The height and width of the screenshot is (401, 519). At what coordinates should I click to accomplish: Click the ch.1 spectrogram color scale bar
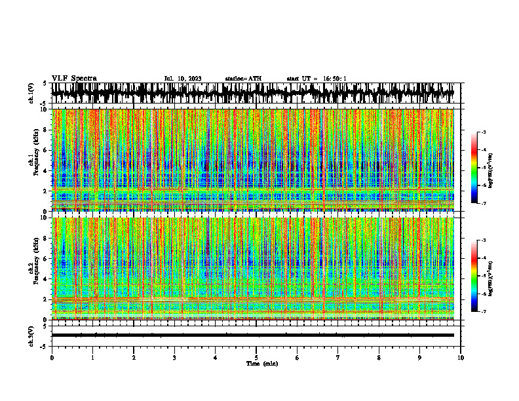(474, 168)
